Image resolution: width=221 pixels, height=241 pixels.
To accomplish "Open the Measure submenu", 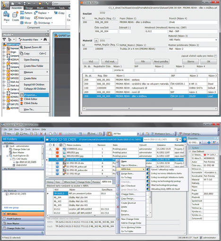I will point(34,72).
